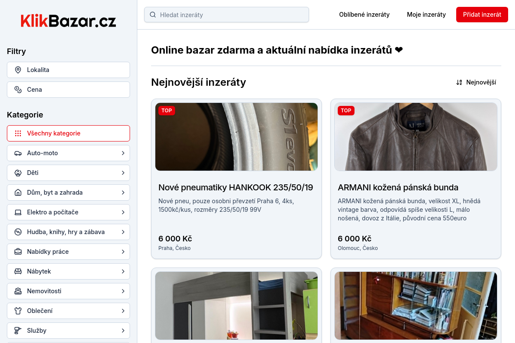Screen dimensions: 515x343
Task: Click the Oblečení shirt icon
Action: click(18, 311)
